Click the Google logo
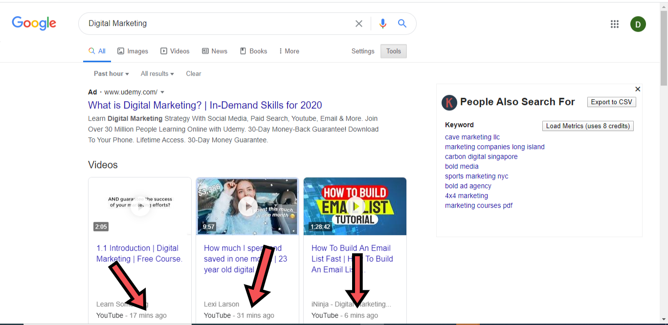Screen dimensions: 668x325 [34, 23]
